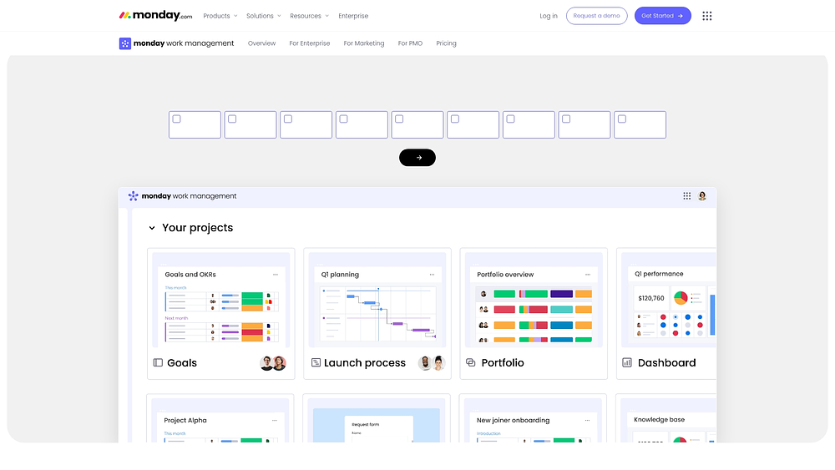Switch to the Pricing tab
The image size is (835, 470).
click(446, 43)
